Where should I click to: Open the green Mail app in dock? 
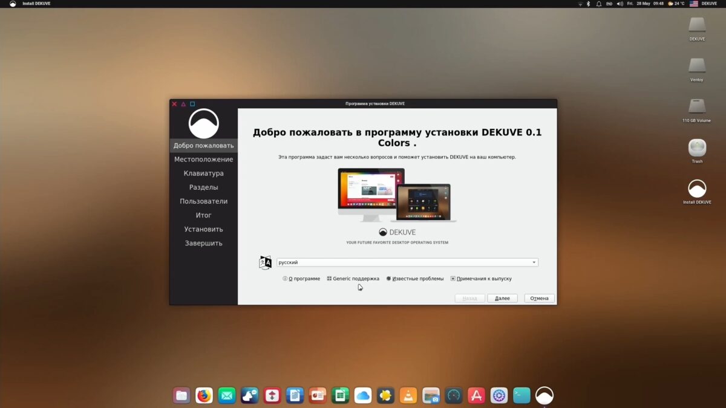[x=227, y=395]
